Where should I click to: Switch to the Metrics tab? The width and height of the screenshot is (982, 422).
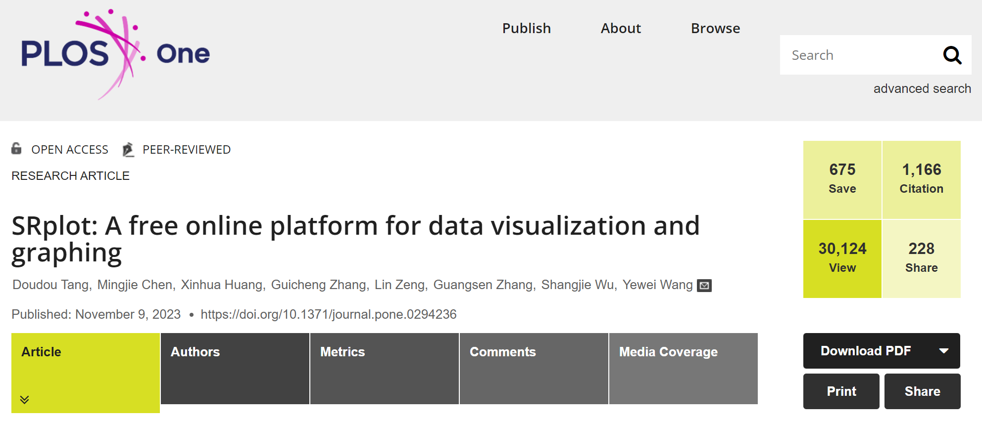[x=385, y=369]
